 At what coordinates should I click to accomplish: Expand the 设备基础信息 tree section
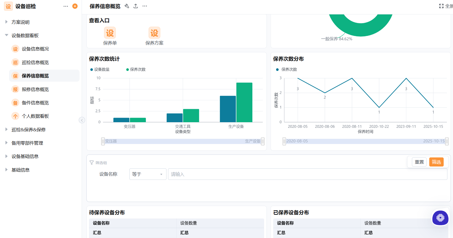coord(6,156)
